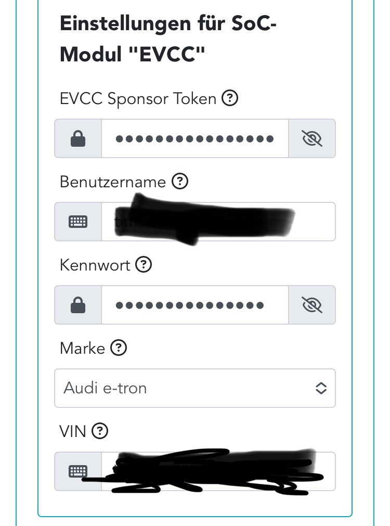390x526 pixels.
Task: Click the lock icon of Kennwort field
Action: coord(78,305)
